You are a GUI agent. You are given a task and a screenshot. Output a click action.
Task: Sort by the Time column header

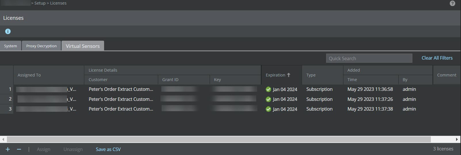point(371,80)
